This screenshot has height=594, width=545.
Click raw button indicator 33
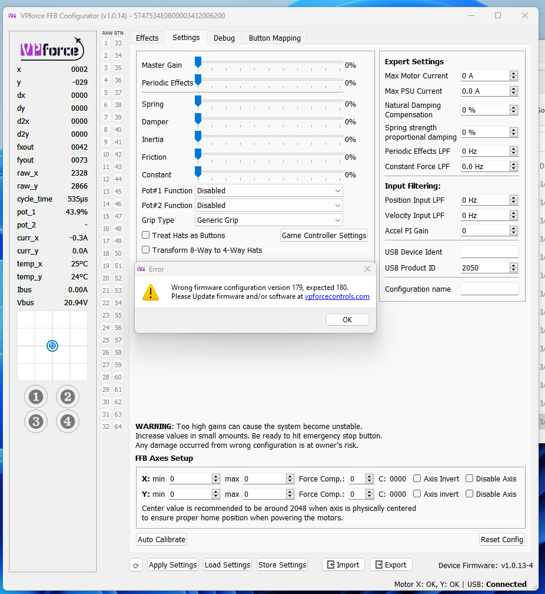click(118, 43)
